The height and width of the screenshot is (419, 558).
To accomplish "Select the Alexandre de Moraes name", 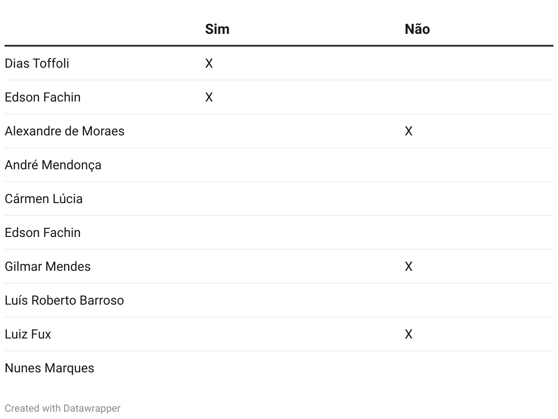I will pyautogui.click(x=64, y=131).
